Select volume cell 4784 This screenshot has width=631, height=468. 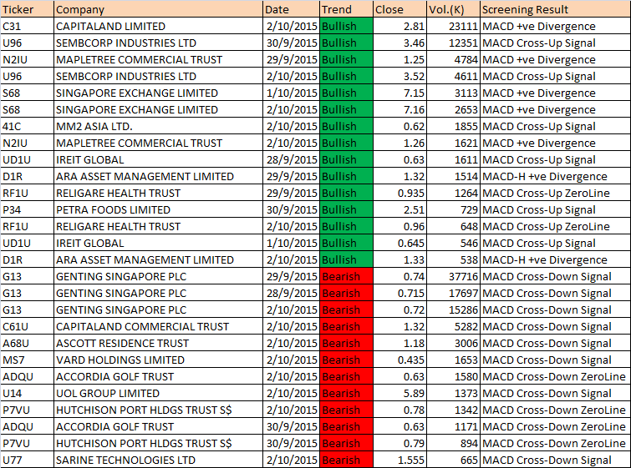(x=453, y=59)
